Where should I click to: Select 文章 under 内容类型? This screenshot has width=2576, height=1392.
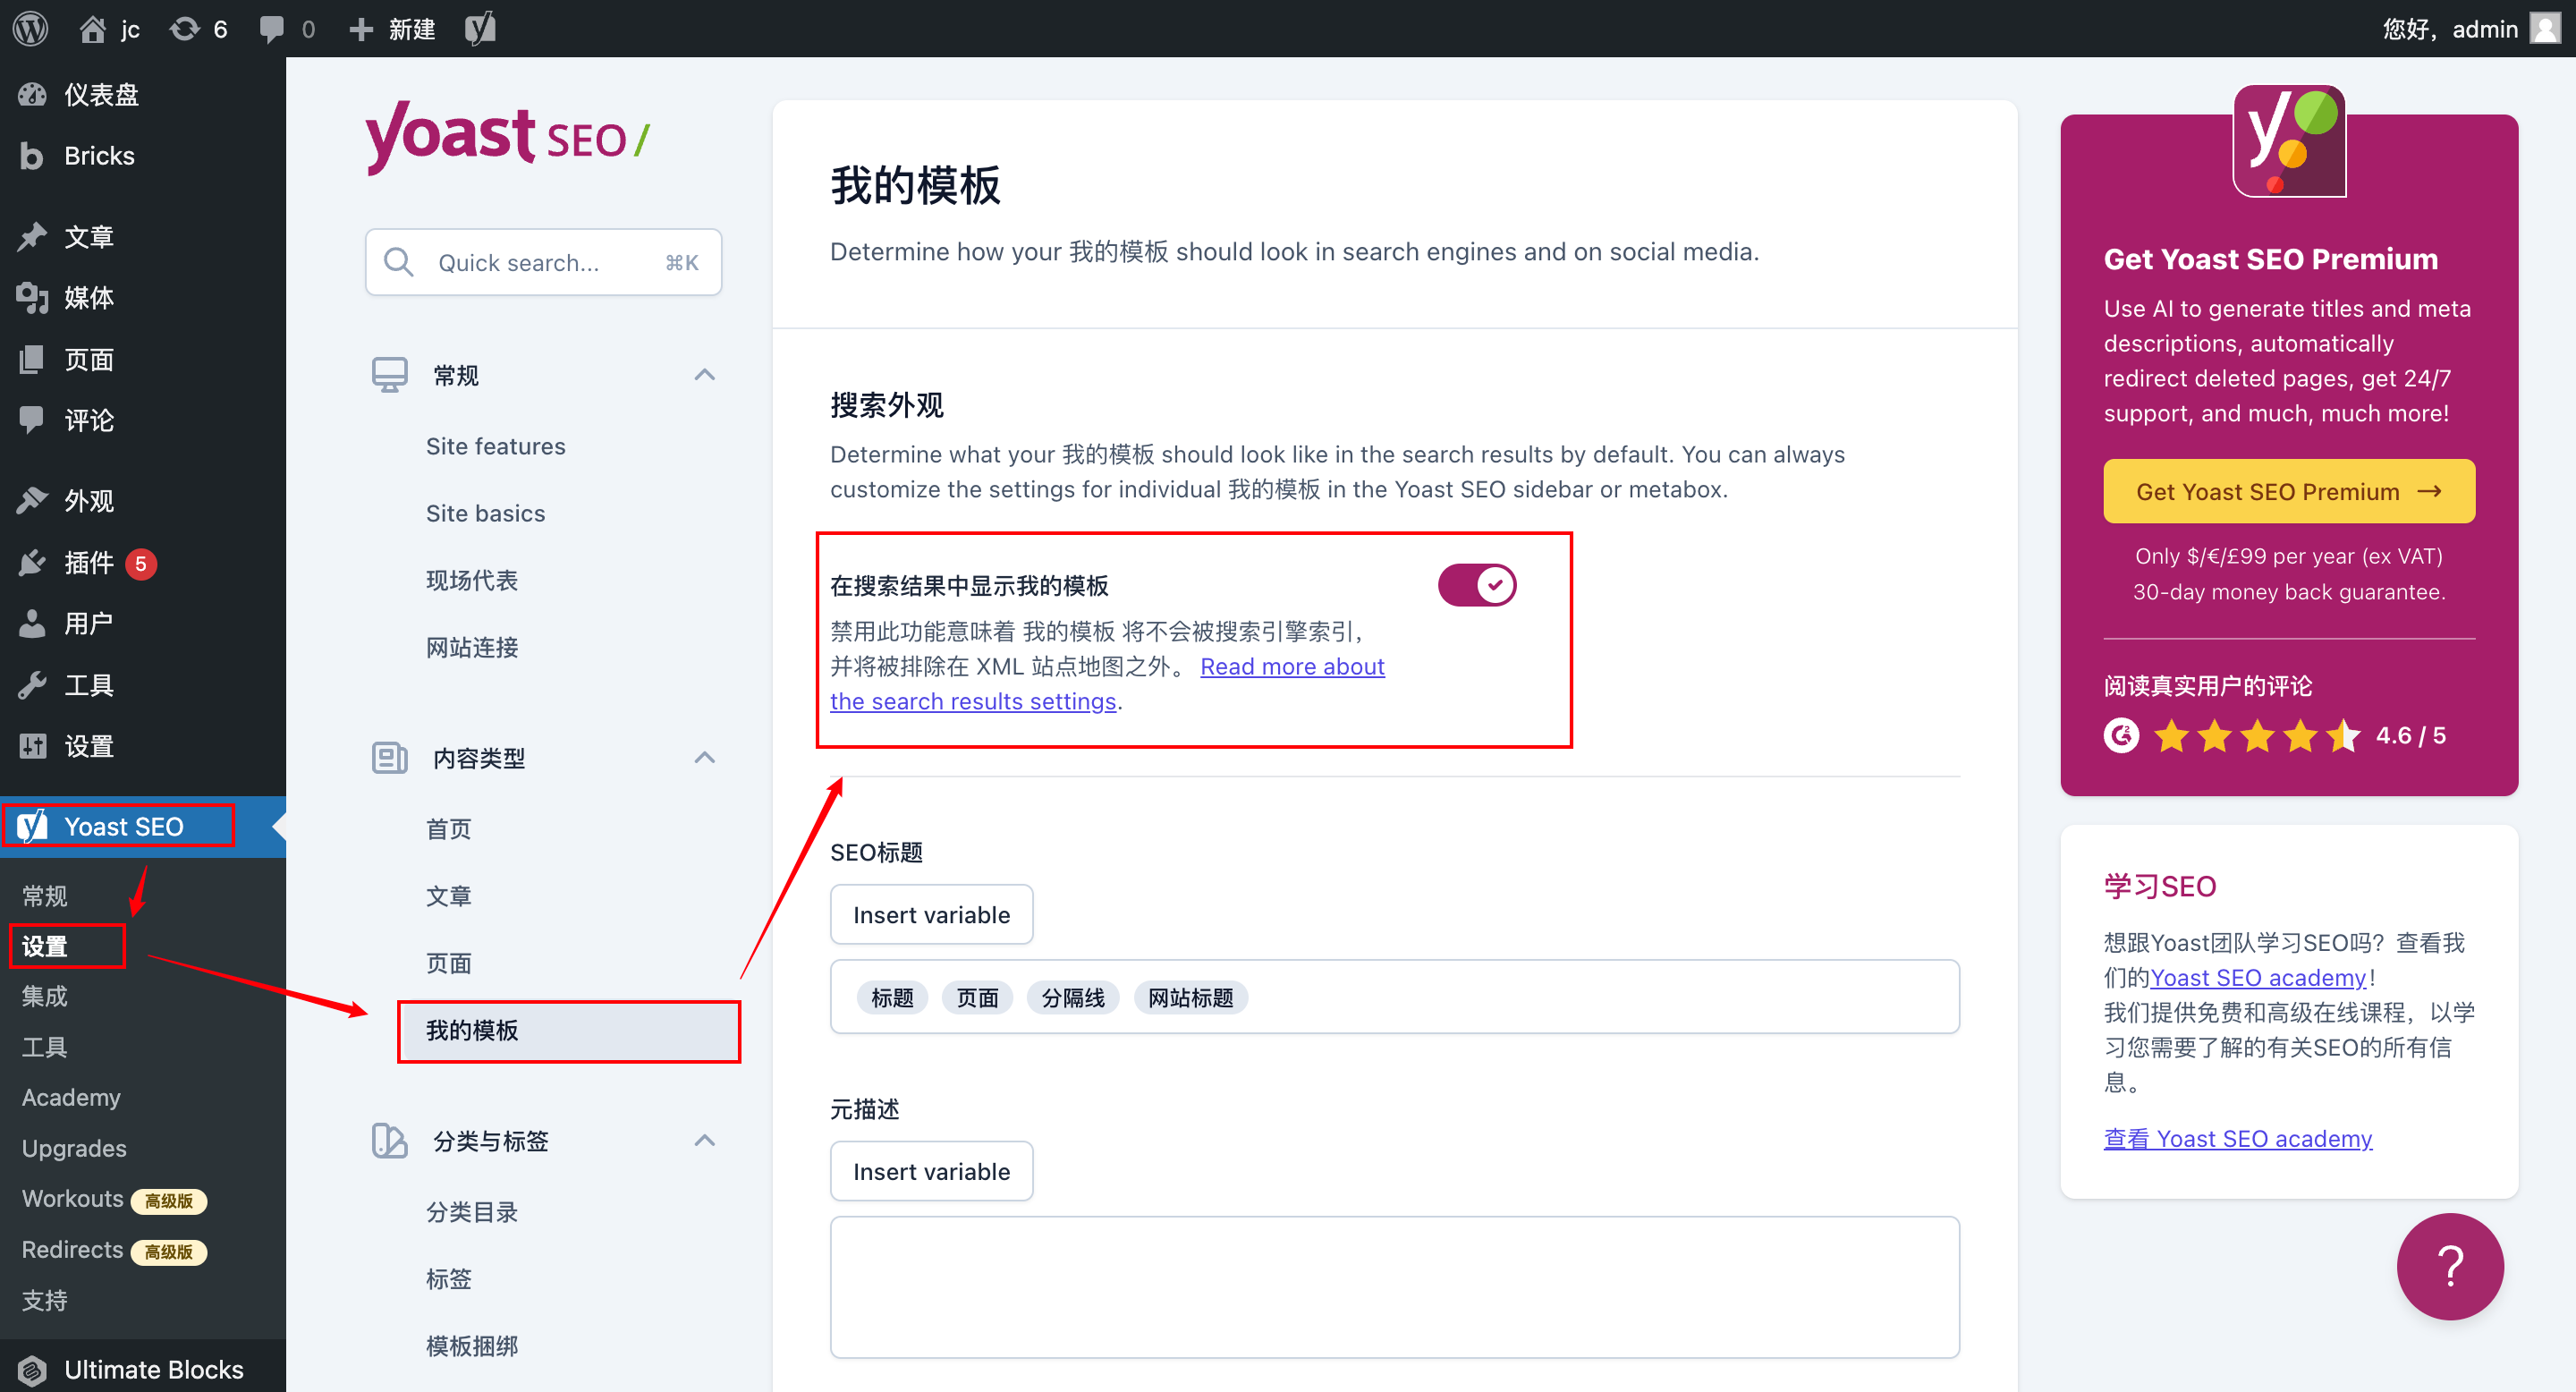click(448, 896)
